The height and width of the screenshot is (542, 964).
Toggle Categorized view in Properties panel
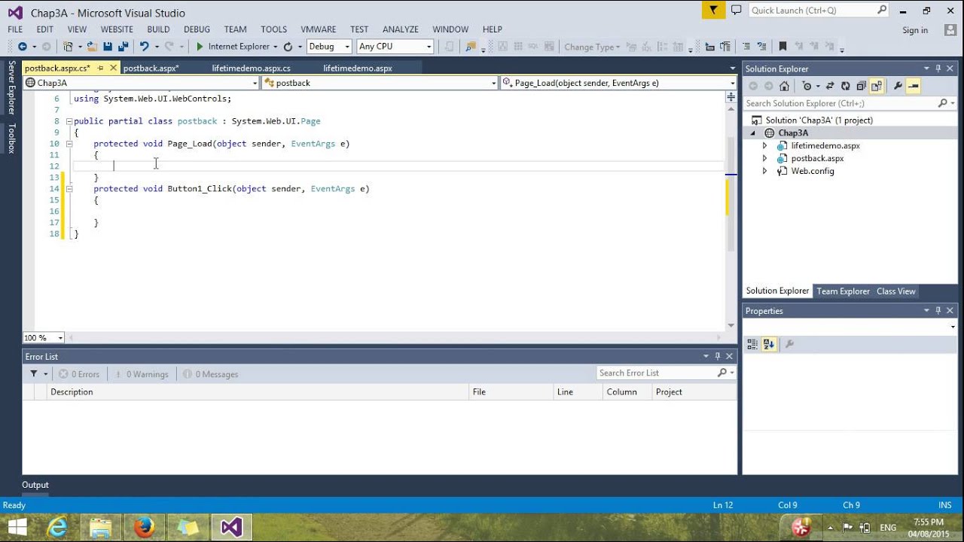tap(752, 344)
